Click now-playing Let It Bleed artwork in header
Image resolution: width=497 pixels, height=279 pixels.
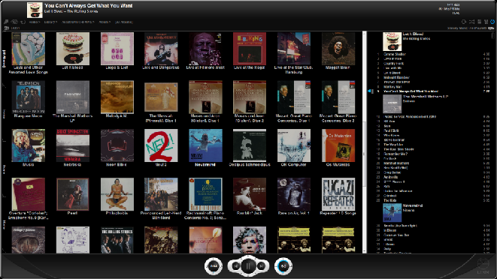pyautogui.click(x=35, y=10)
